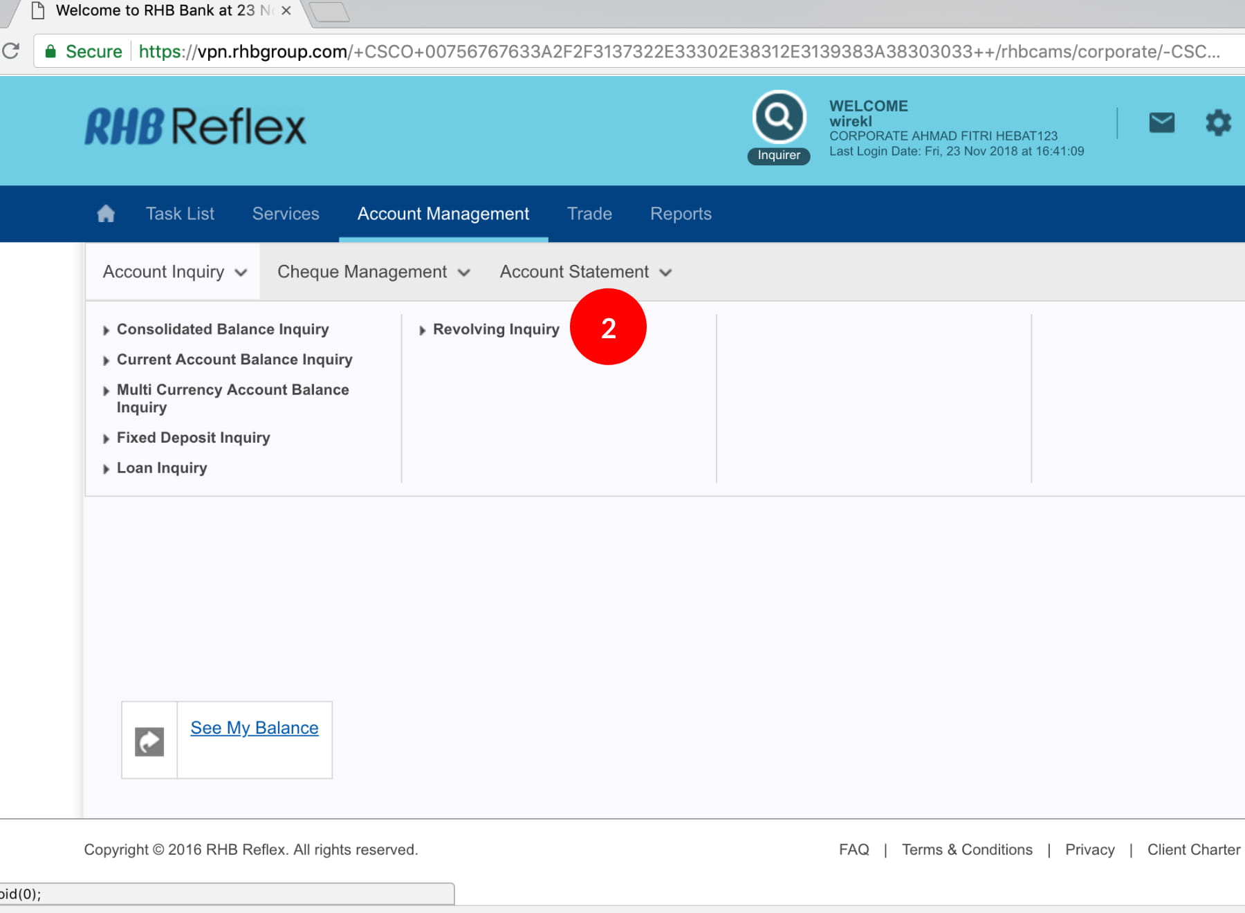Click the See My Balance link
Image resolution: width=1245 pixels, height=913 pixels.
(255, 728)
